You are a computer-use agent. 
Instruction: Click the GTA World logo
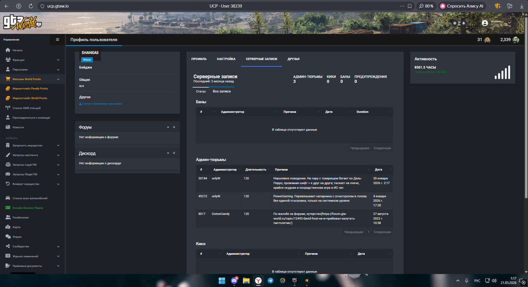tap(23, 22)
